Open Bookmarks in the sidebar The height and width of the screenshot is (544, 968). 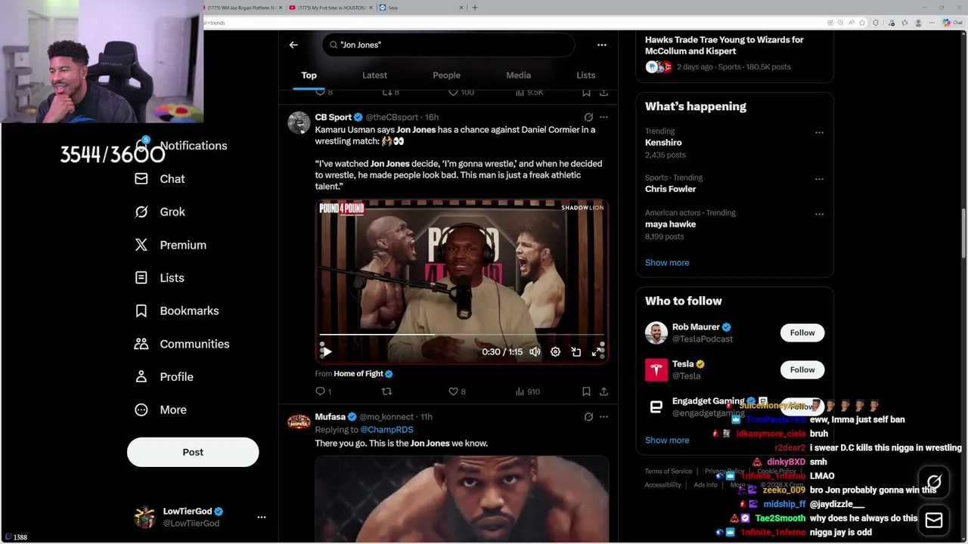click(x=177, y=311)
